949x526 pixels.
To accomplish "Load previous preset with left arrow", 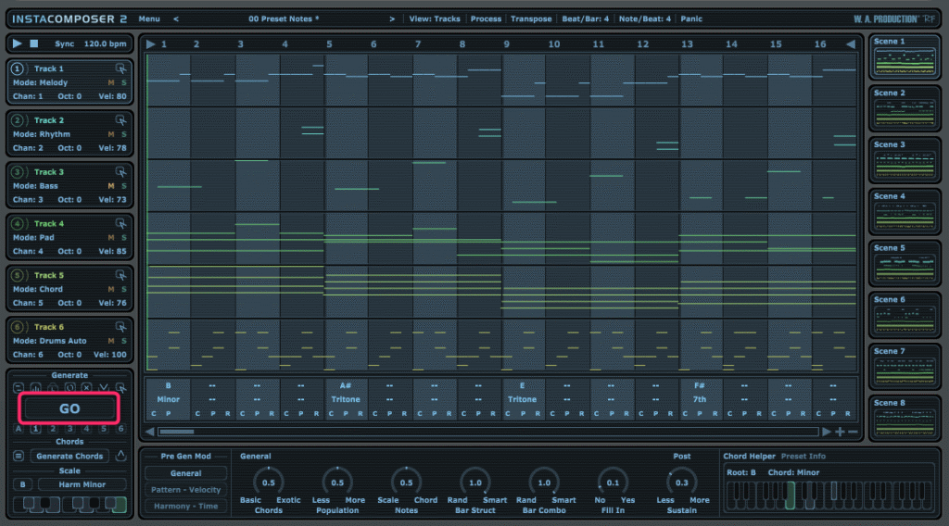I will coord(176,19).
